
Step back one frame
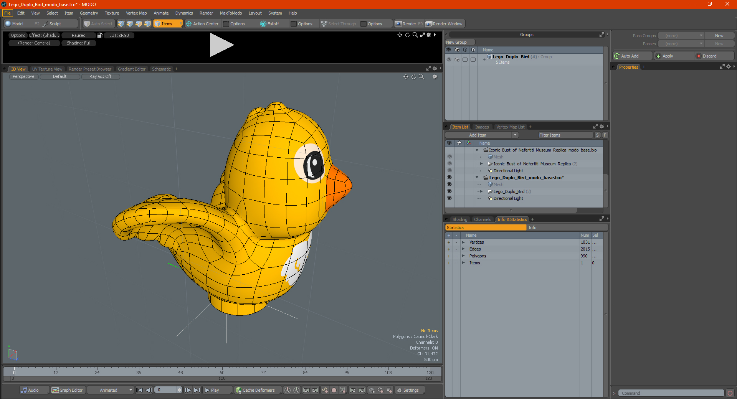(x=149, y=390)
